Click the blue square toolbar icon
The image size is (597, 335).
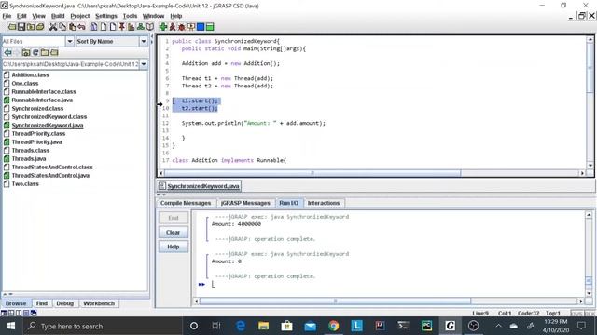[201, 27]
